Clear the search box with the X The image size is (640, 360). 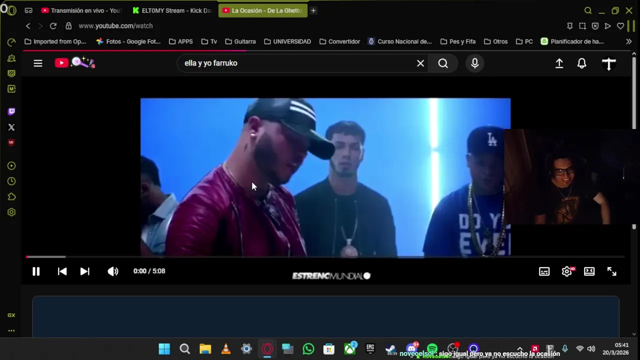tap(420, 63)
